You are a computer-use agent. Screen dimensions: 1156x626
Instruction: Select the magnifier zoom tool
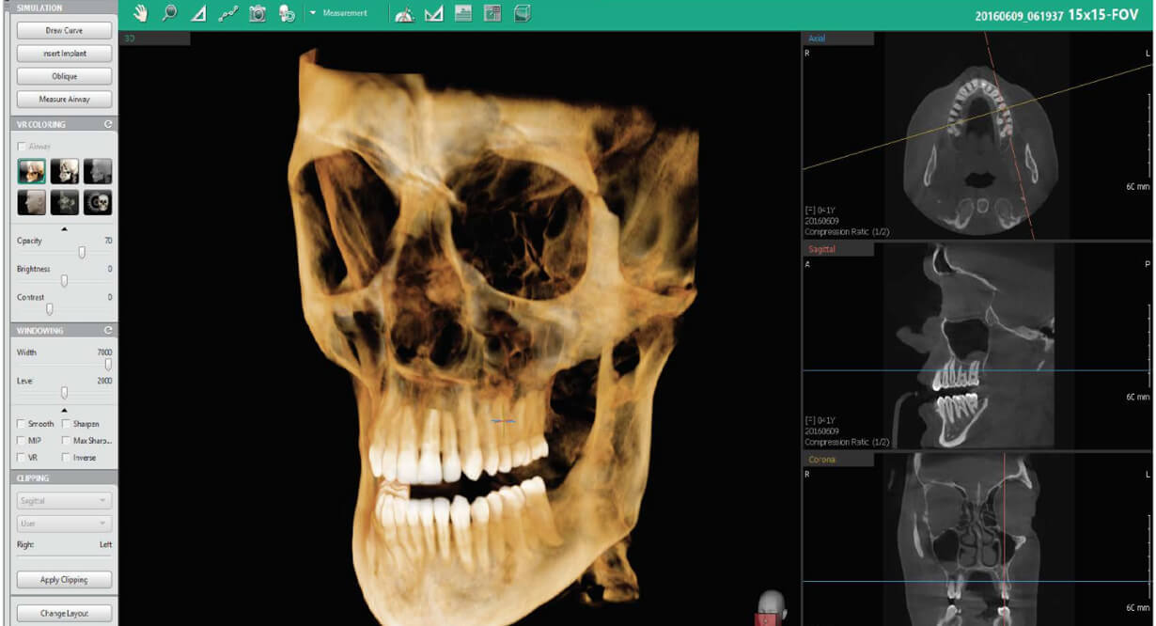point(169,13)
